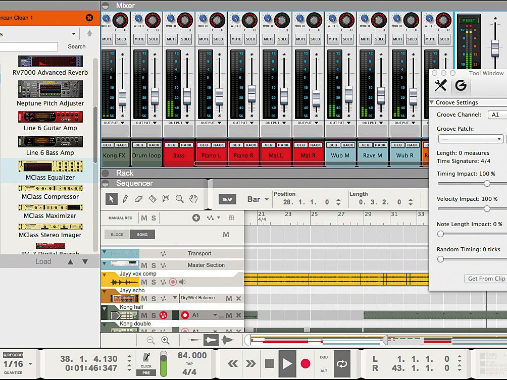The image size is (507, 380).
Task: Open the Groove Channel A1 dropdown
Action: [x=497, y=115]
